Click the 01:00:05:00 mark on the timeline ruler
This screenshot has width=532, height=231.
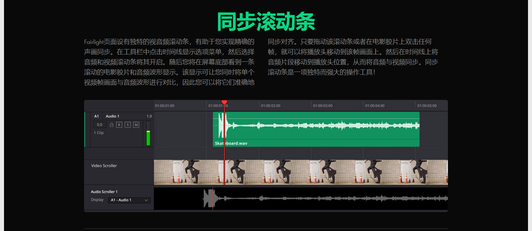(x=426, y=106)
